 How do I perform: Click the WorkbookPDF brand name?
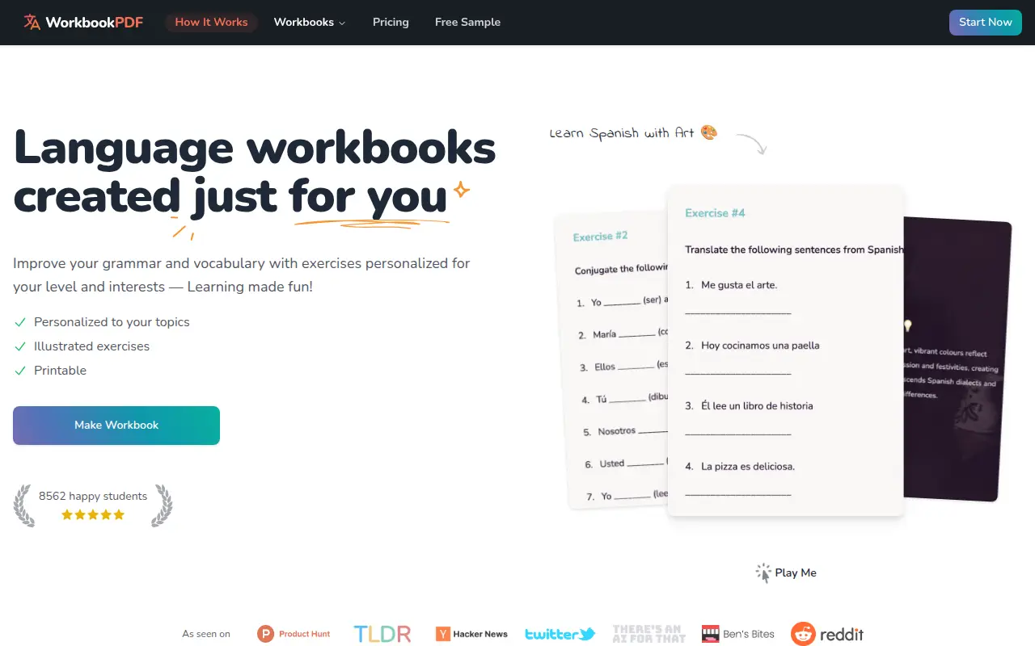(94, 22)
